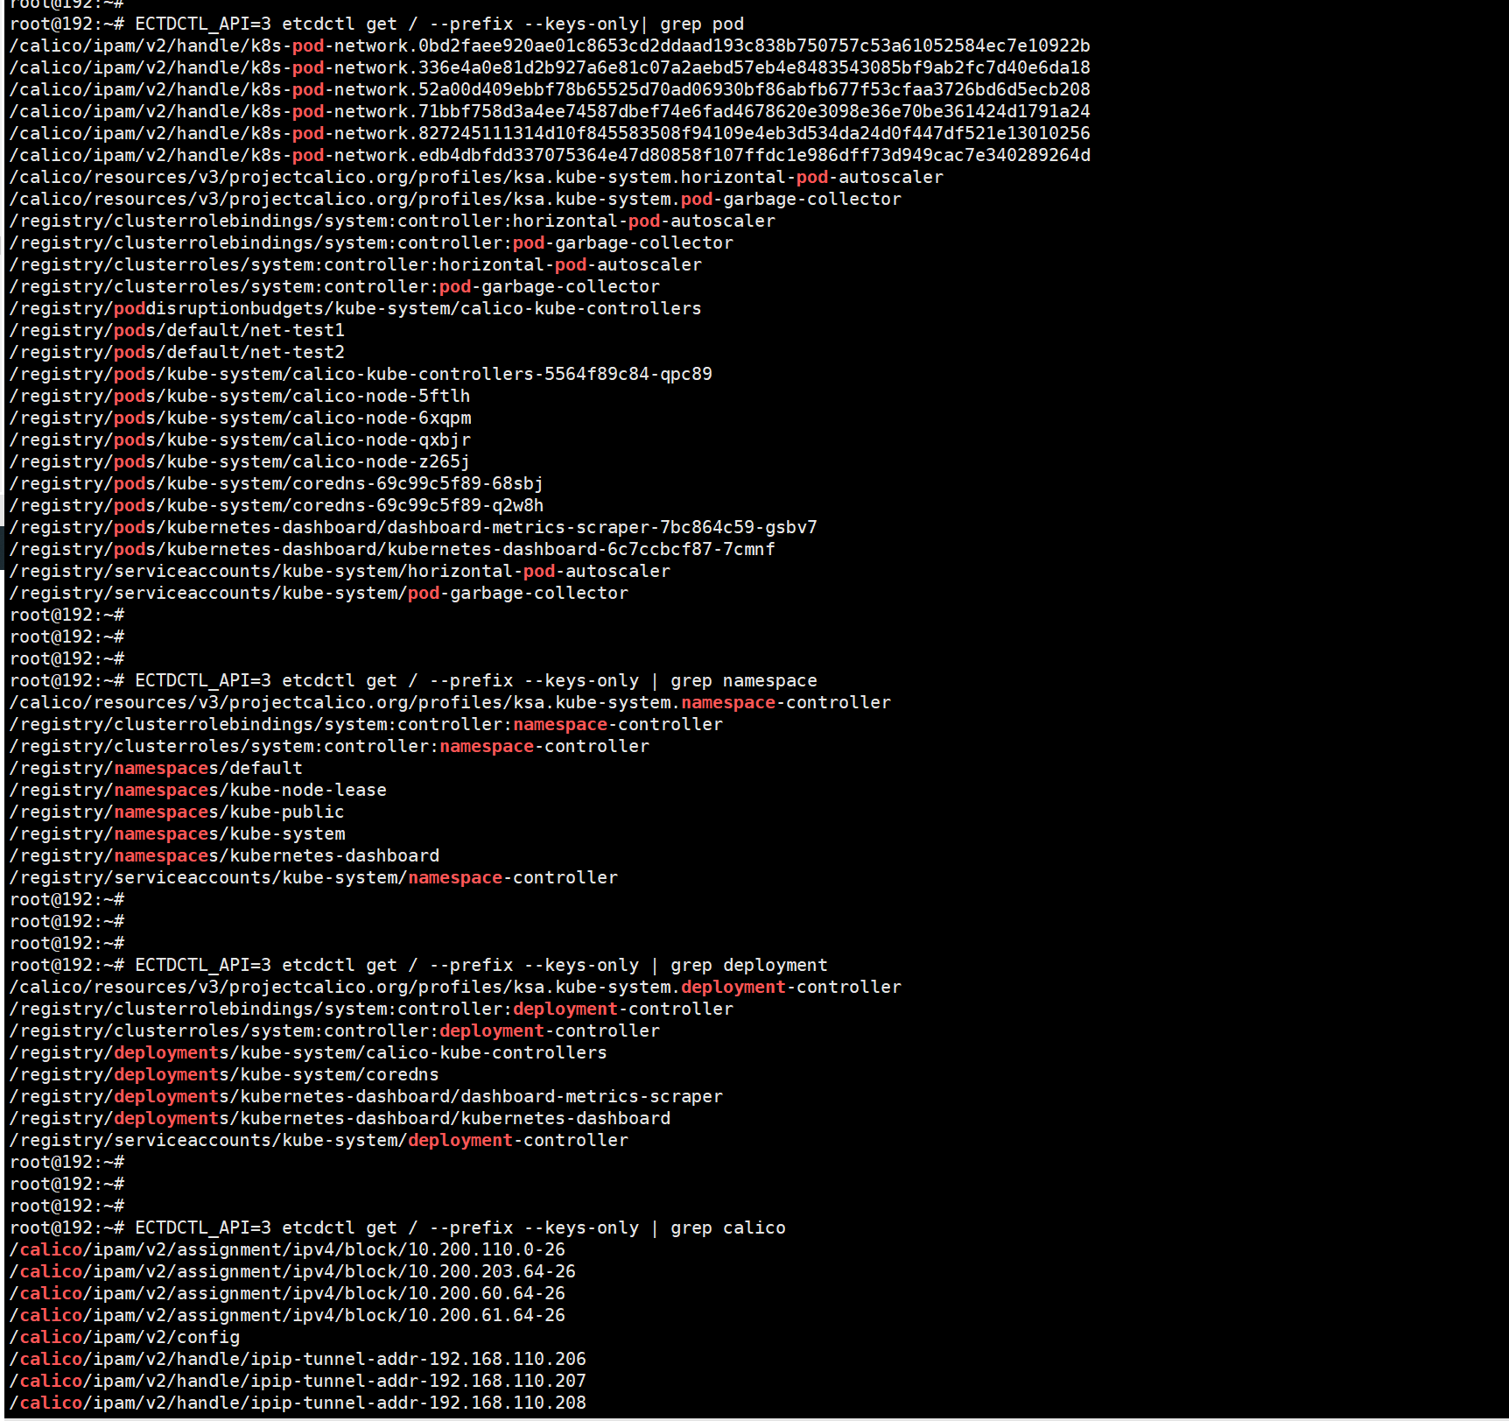Select the key "k8s-pod-network.0bd2faee…"
The image size is (1509, 1421).
(550, 46)
